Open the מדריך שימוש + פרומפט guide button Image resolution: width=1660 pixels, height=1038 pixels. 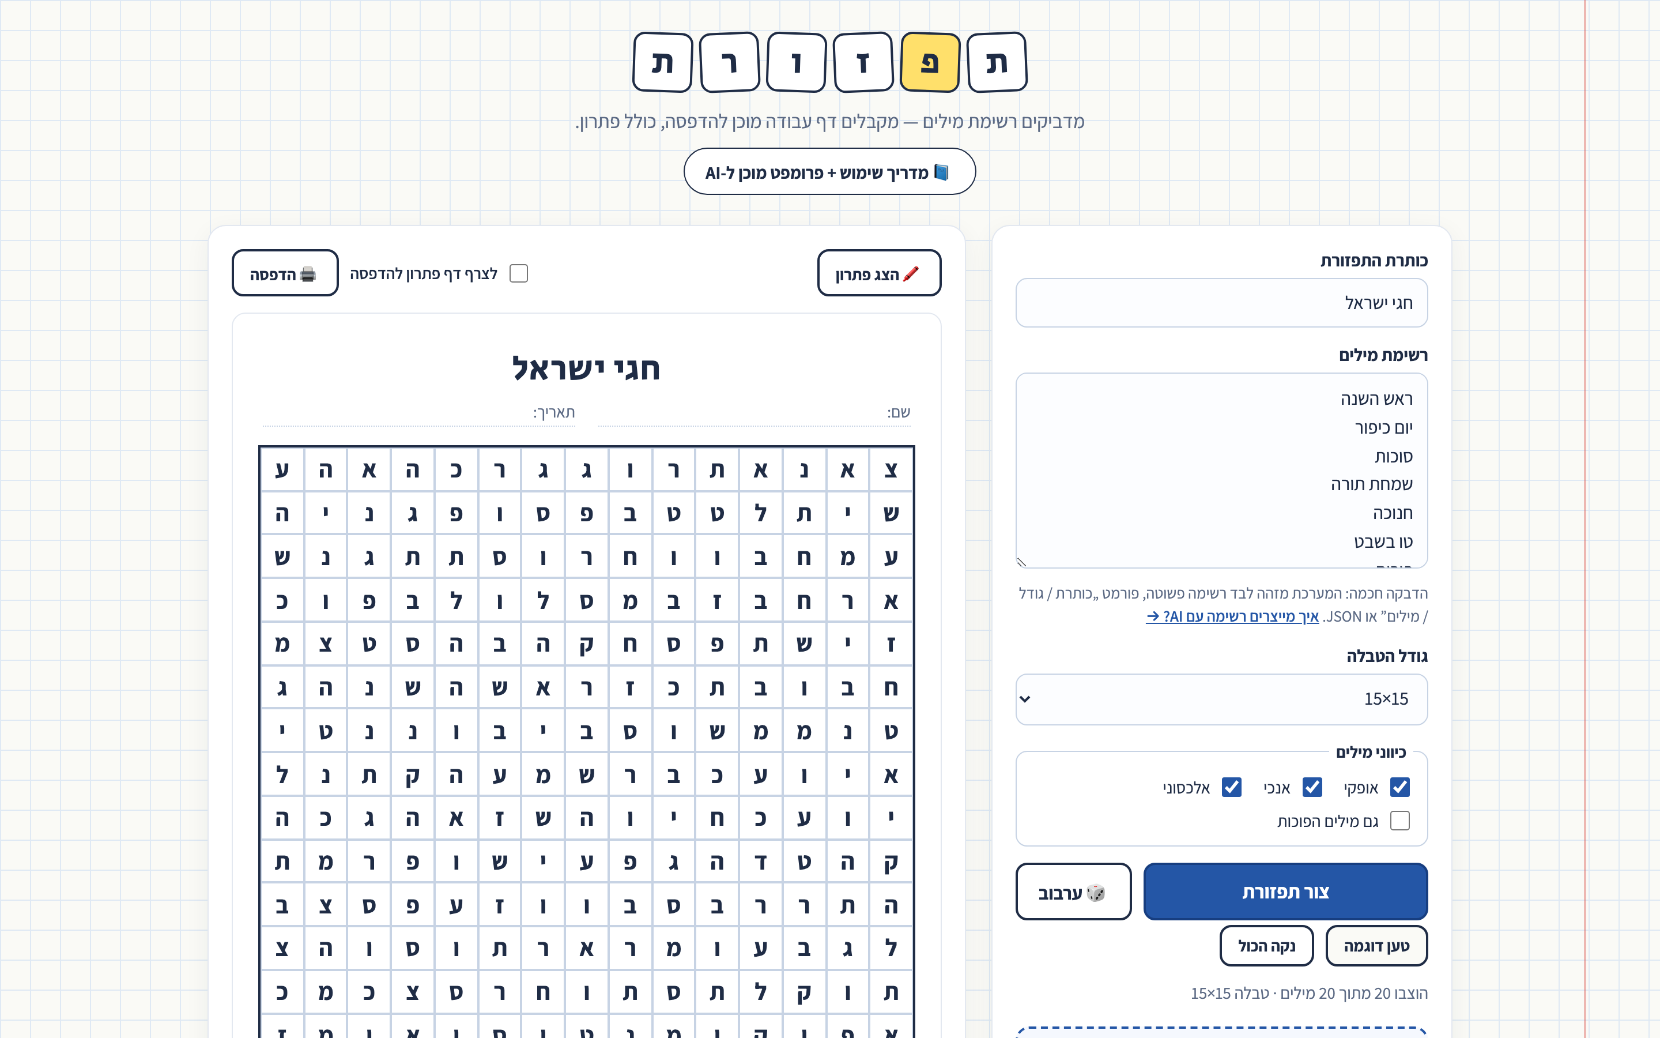coord(829,172)
